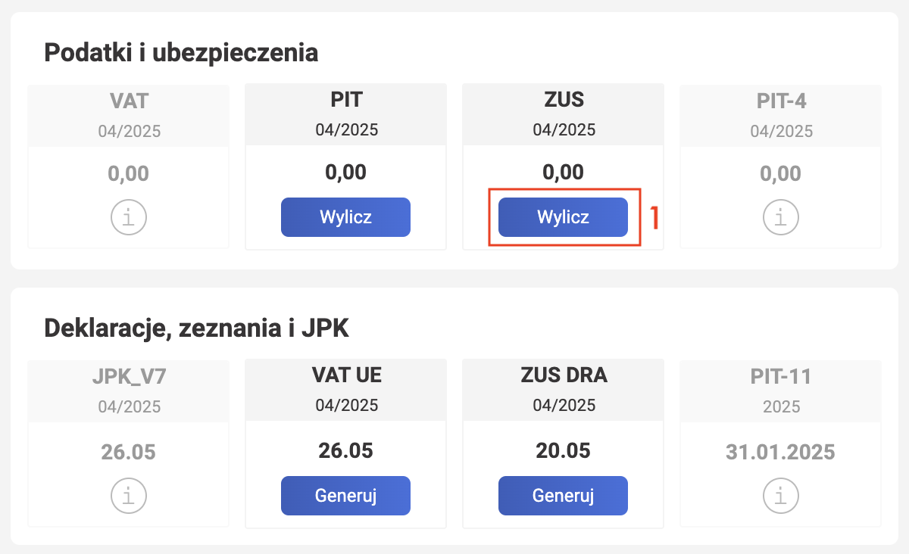909x554 pixels.
Task: Click the JPK_V7 tile title
Action: pos(129,377)
